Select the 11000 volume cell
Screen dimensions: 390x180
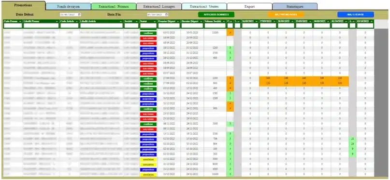pos(215,33)
